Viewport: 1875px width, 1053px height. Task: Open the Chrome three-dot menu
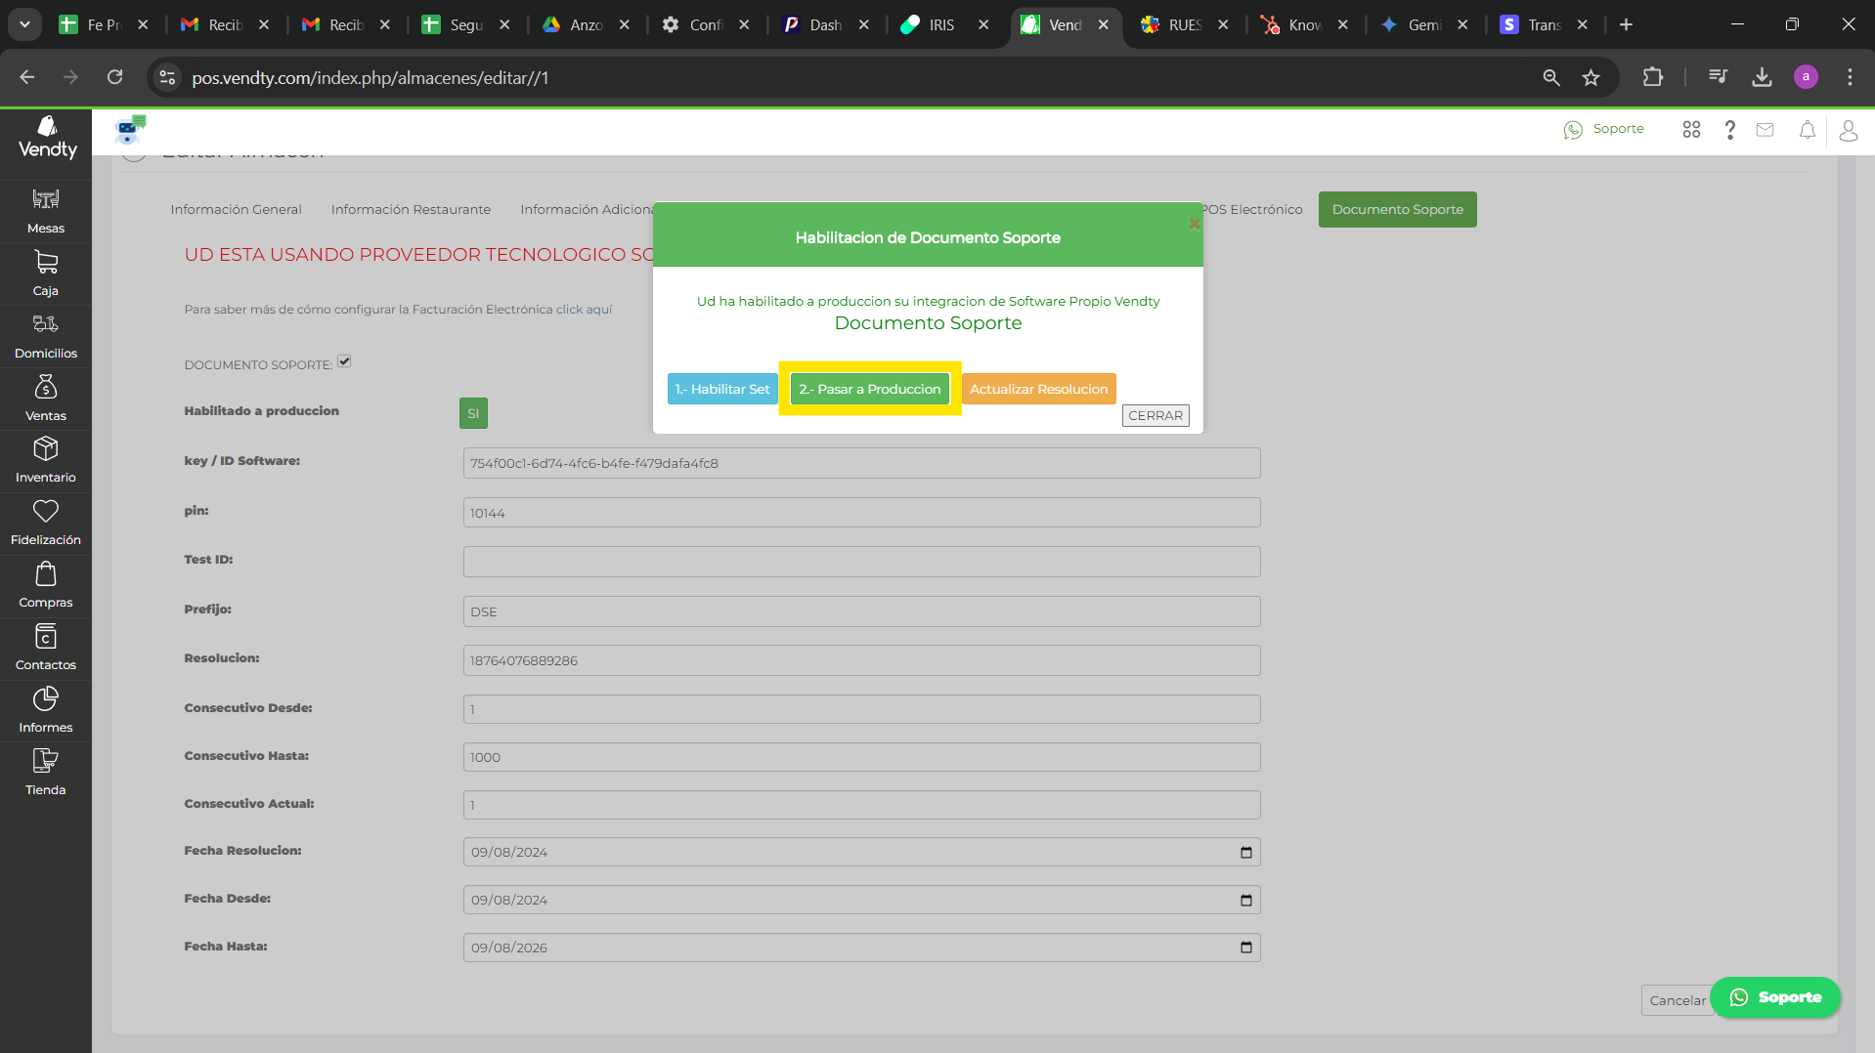(x=1850, y=77)
